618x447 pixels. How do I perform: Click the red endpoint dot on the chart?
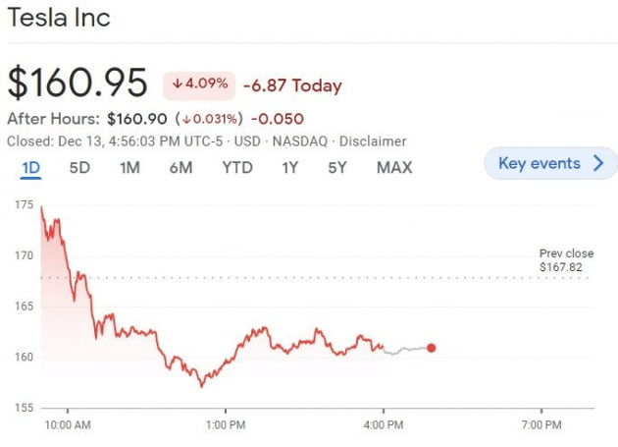[x=432, y=348]
